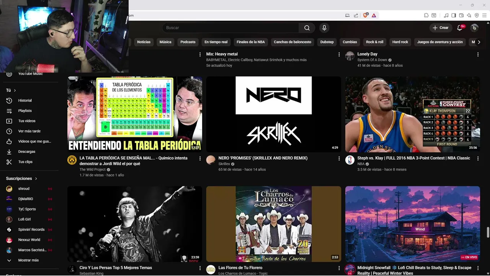490x276 pixels.
Task: Open the account profile avatar
Action: pos(474,28)
